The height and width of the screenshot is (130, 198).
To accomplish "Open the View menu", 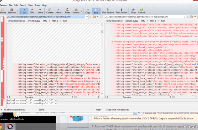I will click(30, 5).
